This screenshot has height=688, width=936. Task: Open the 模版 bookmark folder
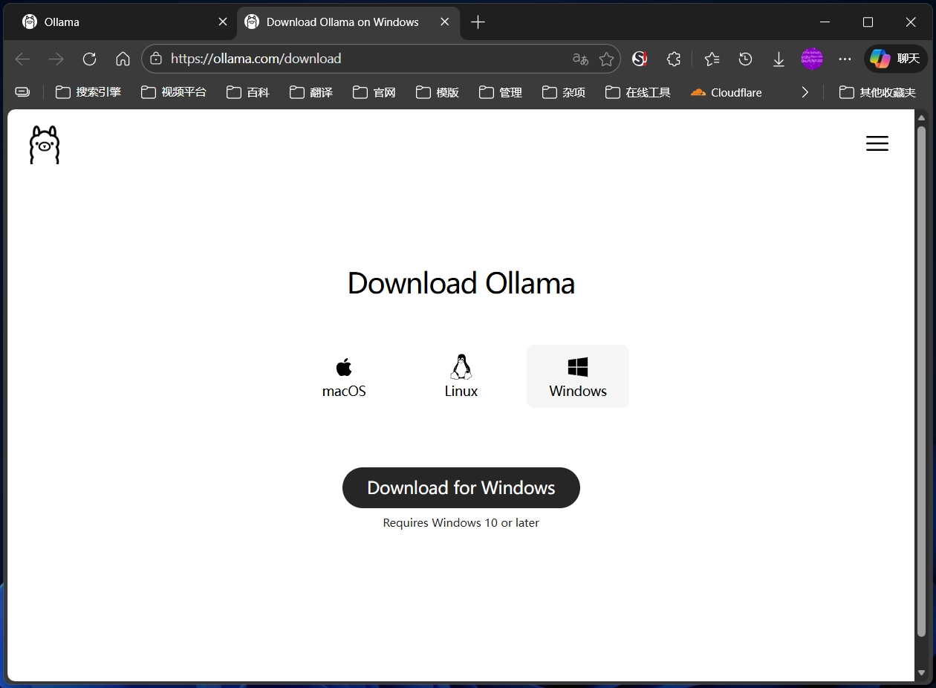437,92
